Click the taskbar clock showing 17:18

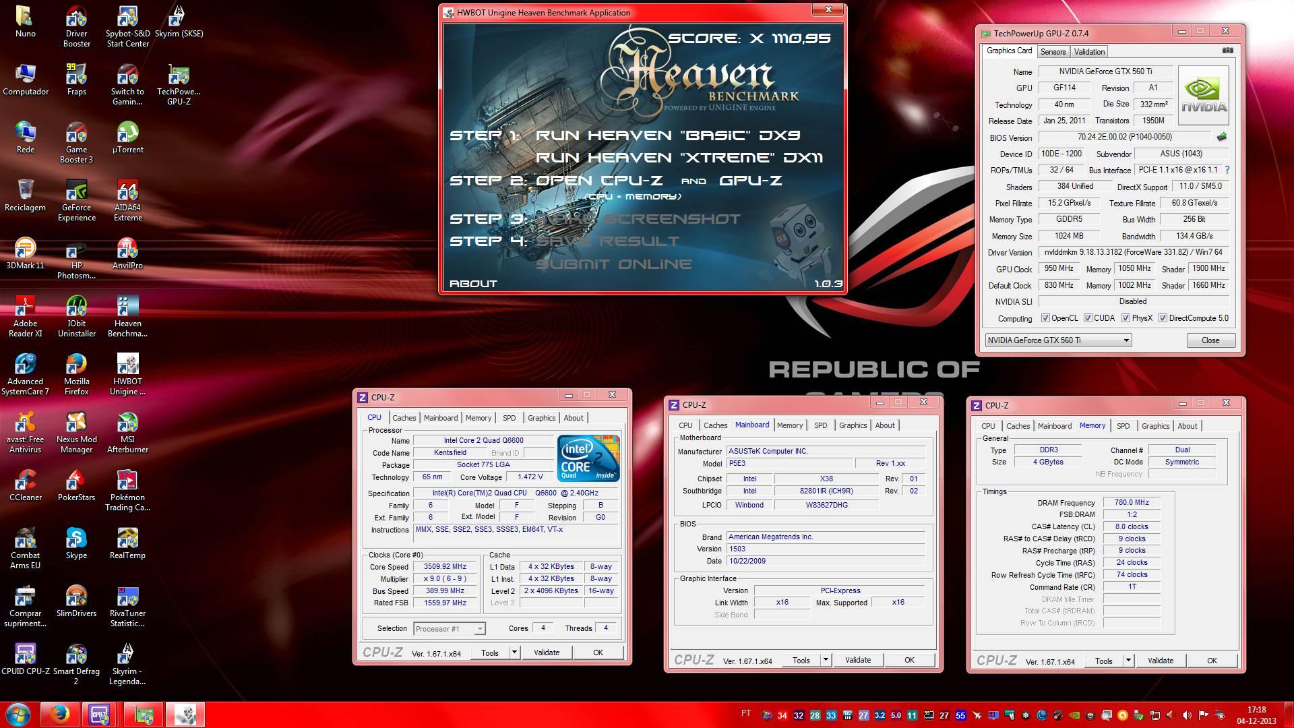click(x=1256, y=715)
